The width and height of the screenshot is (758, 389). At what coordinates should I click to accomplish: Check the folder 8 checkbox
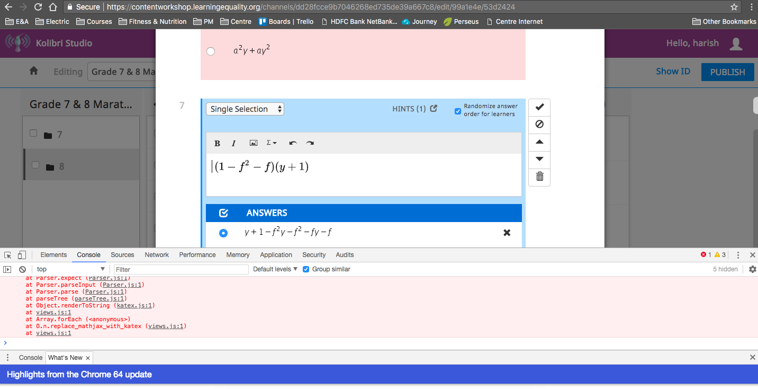(35, 165)
